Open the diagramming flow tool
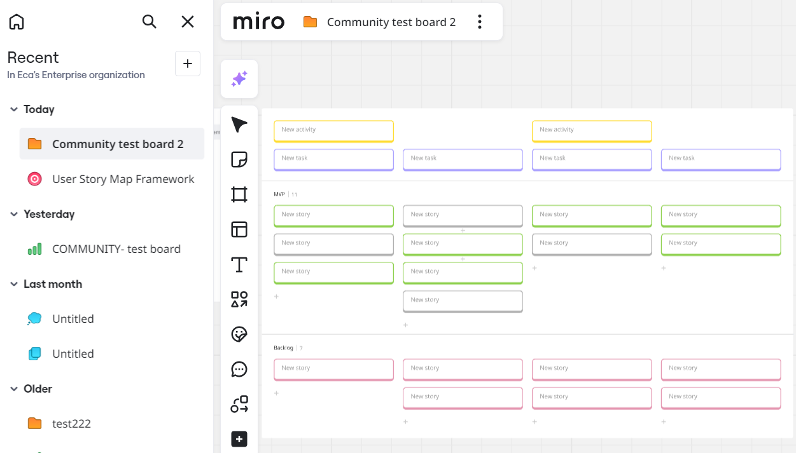The height and width of the screenshot is (453, 796). [239, 404]
